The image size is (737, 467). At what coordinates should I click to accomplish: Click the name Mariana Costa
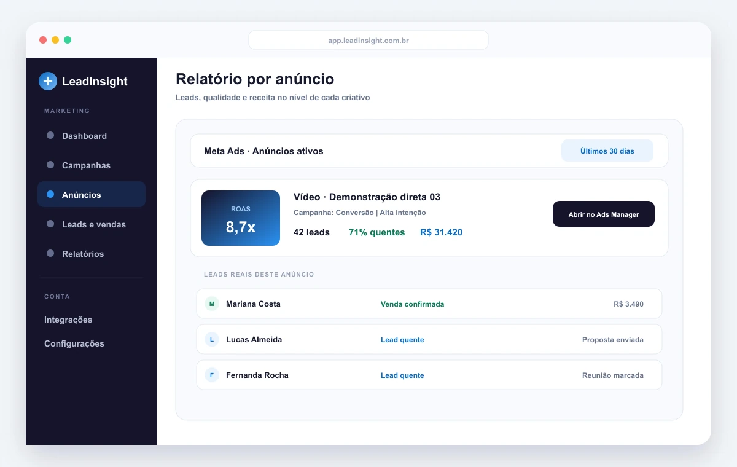coord(253,304)
